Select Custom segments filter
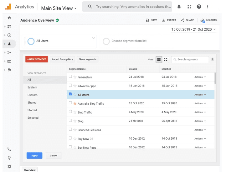Screen dimensions: 226x174 (x=33, y=95)
